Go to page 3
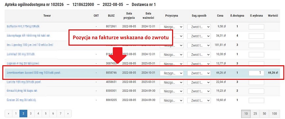 (x=31, y=113)
